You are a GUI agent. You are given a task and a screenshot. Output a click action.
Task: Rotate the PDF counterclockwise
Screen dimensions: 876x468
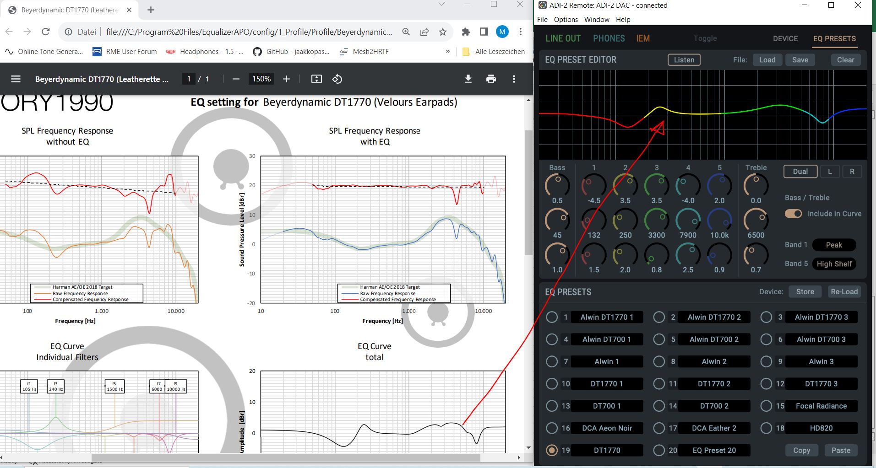point(337,79)
